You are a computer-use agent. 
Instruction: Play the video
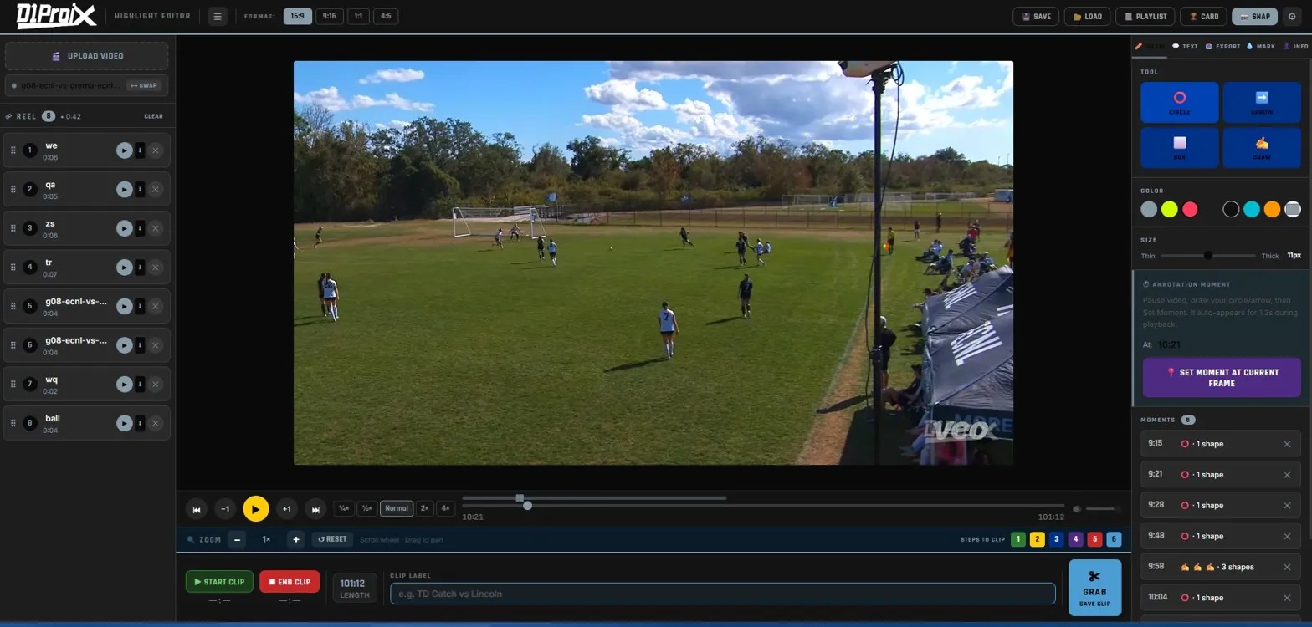(256, 508)
